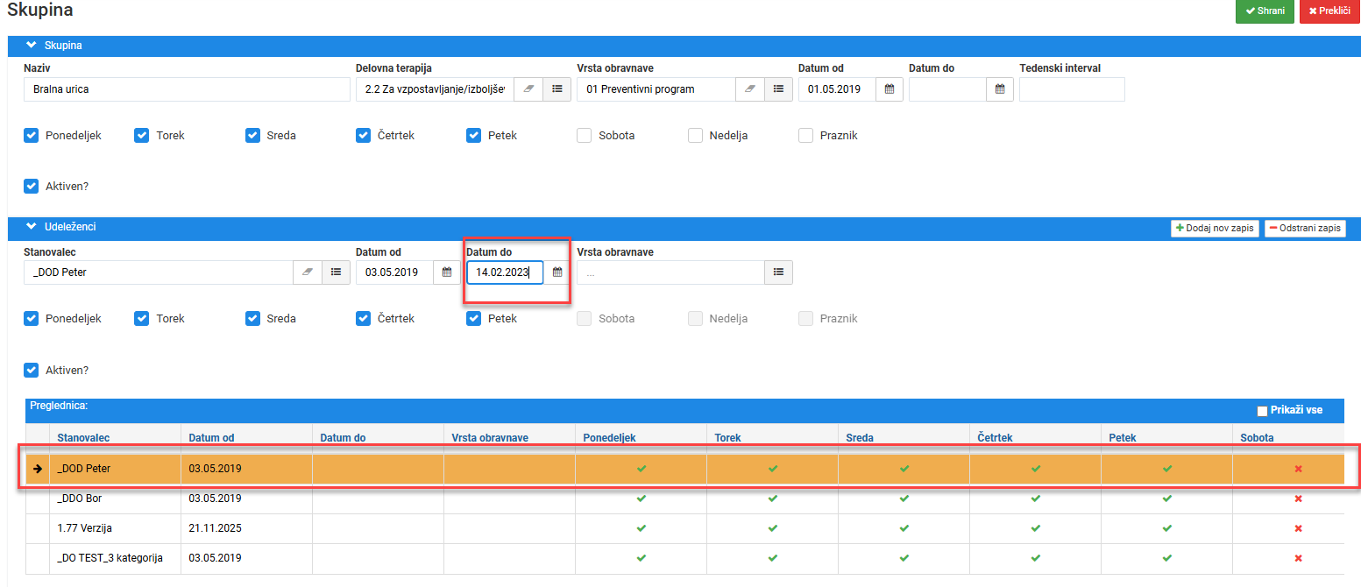Check group Nedelja checkbox
Screen dimensions: 1361x587
coord(695,135)
